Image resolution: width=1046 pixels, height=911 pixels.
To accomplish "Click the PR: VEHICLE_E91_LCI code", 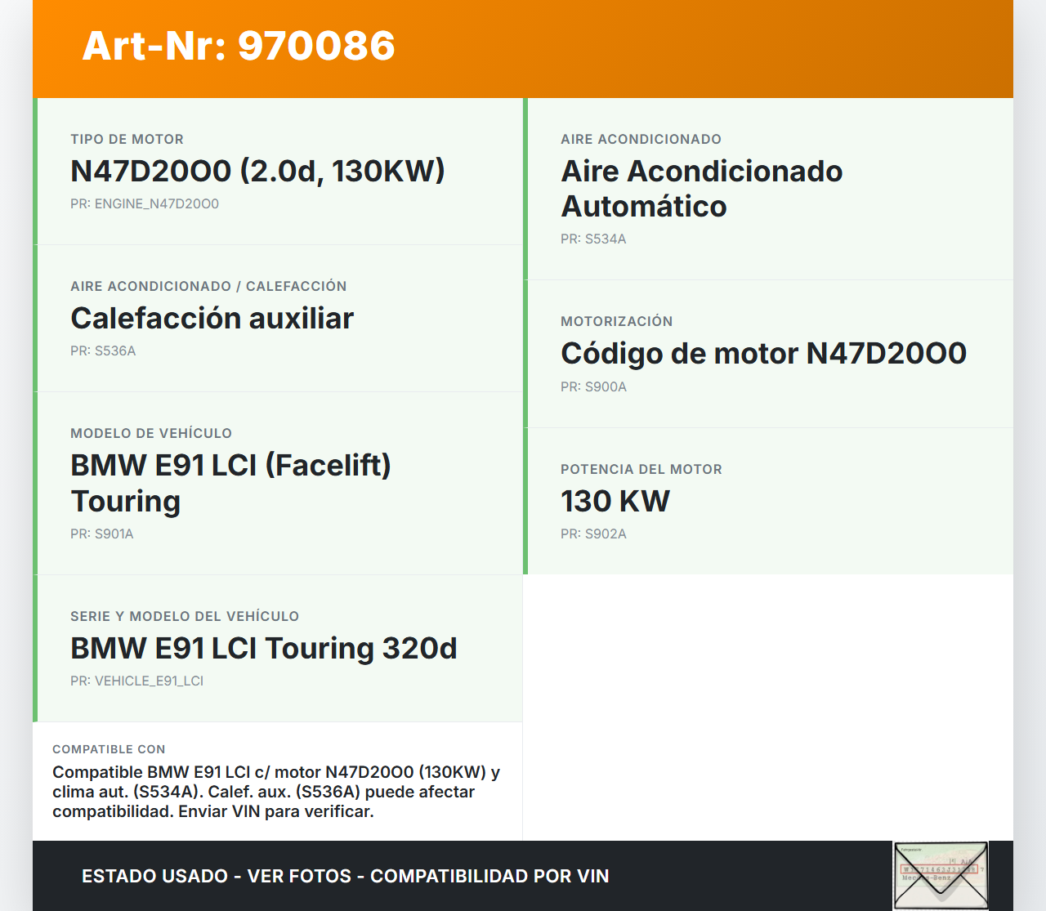I will (x=136, y=681).
